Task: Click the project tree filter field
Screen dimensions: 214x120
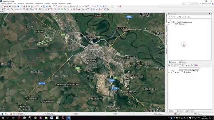Action: [182, 20]
